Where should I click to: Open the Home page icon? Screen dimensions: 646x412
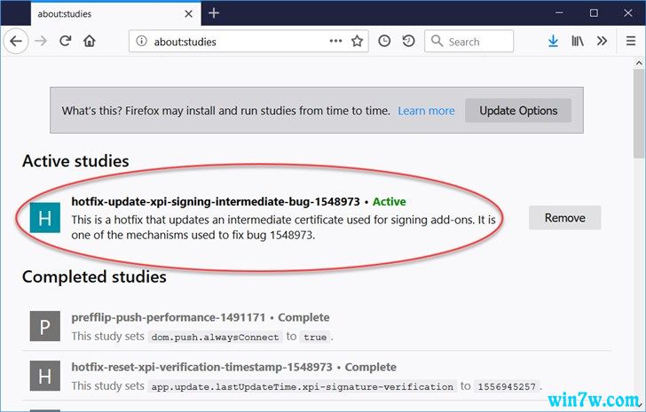[x=90, y=41]
